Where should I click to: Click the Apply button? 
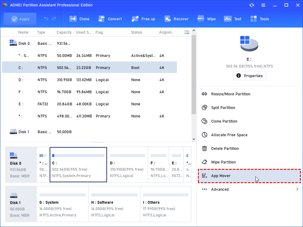pyautogui.click(x=20, y=18)
